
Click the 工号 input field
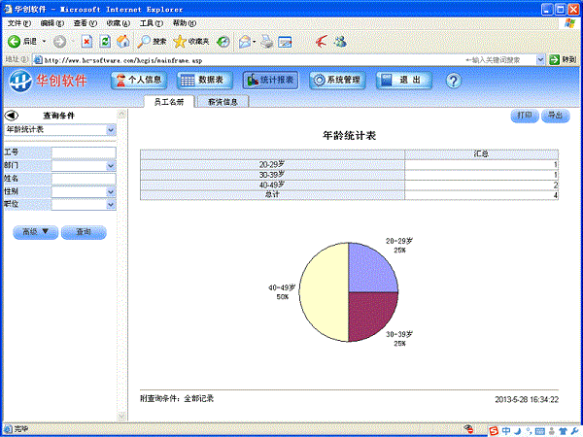[x=84, y=152]
